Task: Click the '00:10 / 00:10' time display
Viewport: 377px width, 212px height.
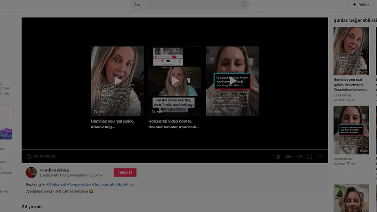Action: (44, 156)
